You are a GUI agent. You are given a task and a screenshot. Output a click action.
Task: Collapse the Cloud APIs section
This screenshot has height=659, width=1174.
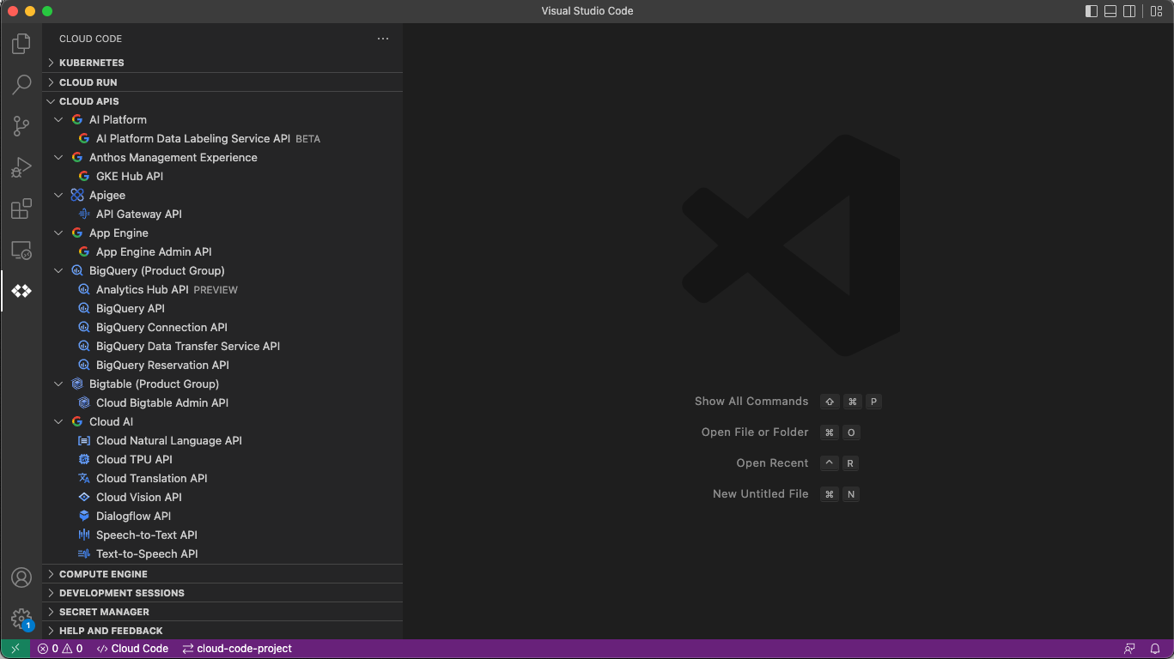click(222, 101)
